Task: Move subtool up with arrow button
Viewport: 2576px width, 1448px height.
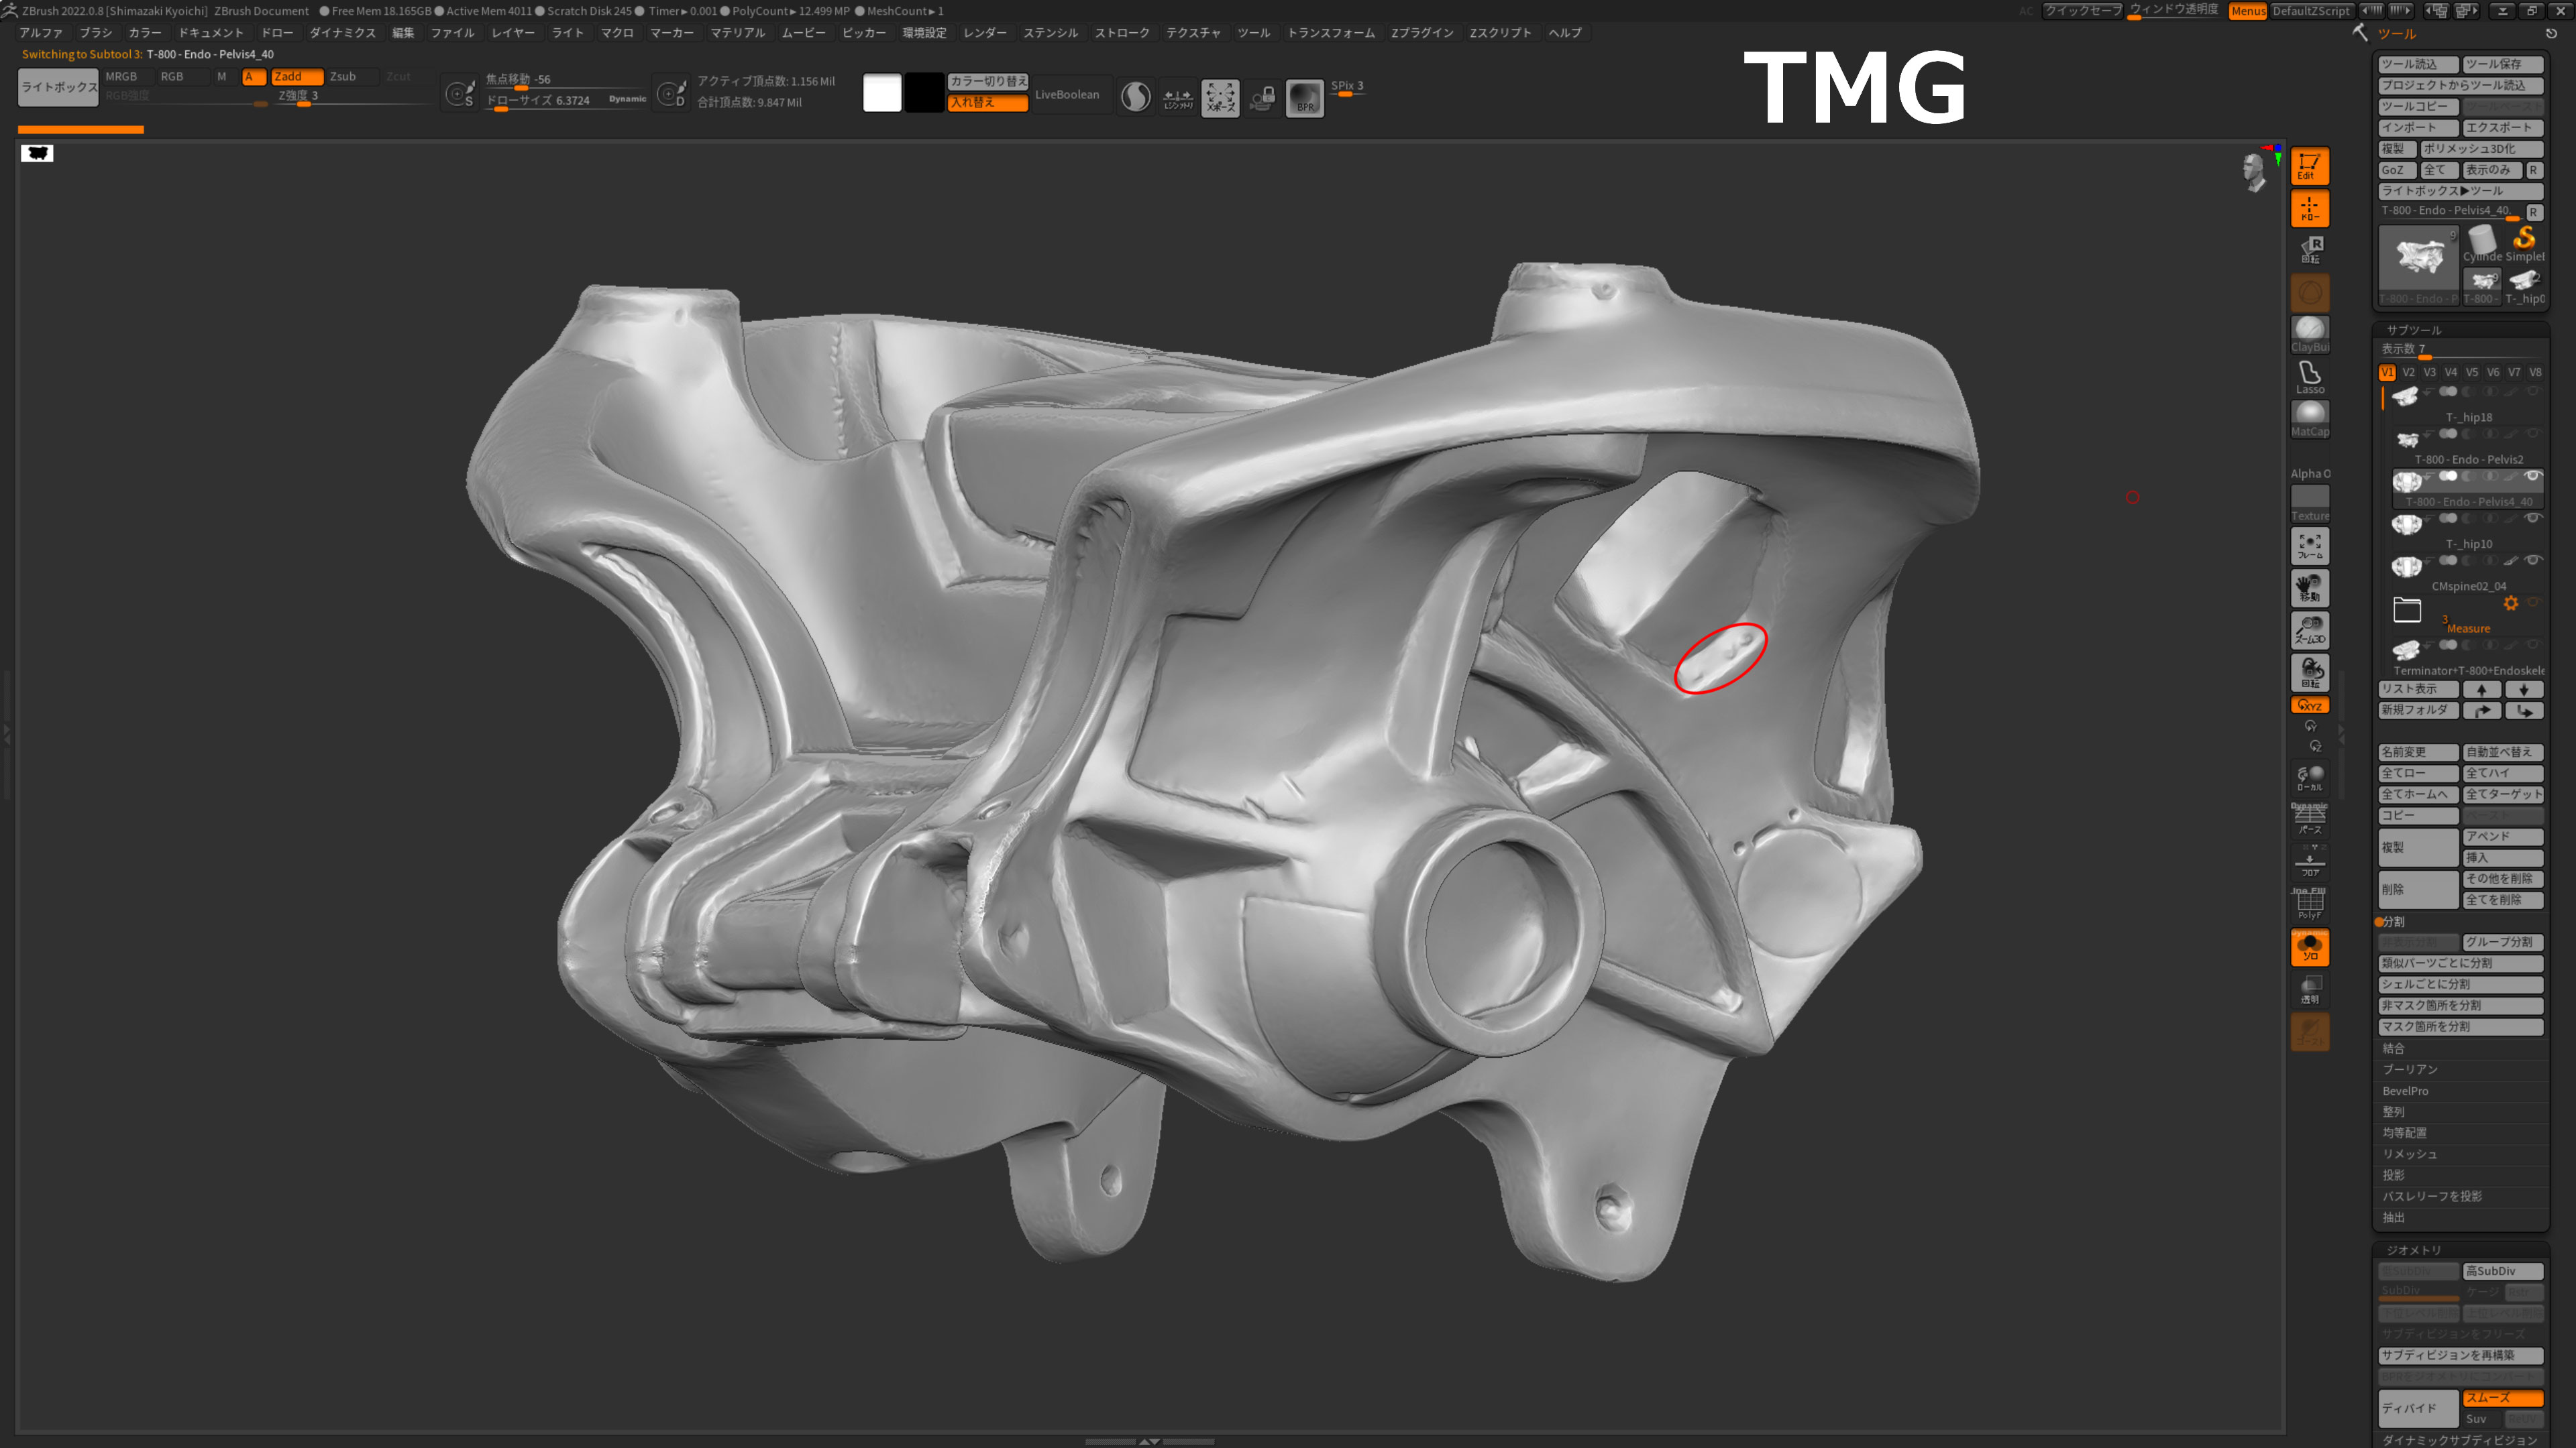Action: tap(2482, 690)
